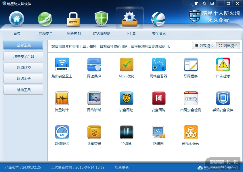
Task: Open 安全网址 safe URLs tool
Action: (127, 98)
